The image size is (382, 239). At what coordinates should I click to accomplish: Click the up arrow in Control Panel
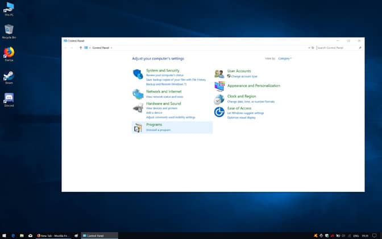tap(81, 48)
